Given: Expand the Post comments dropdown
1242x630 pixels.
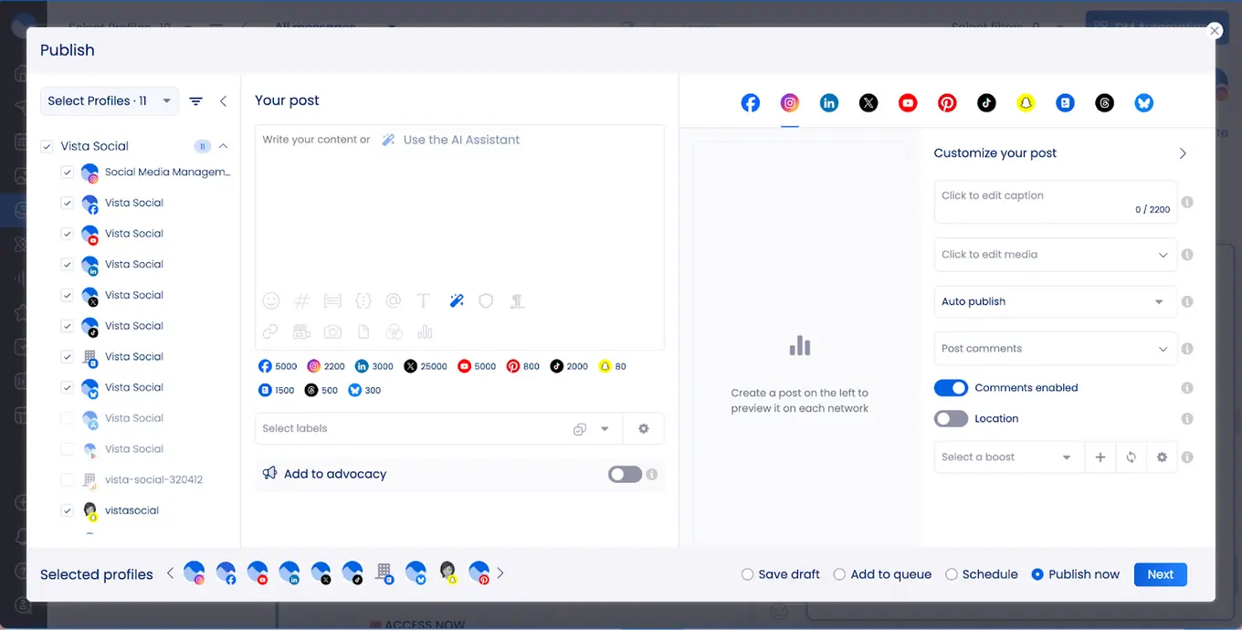Looking at the screenshot, I should 1055,348.
